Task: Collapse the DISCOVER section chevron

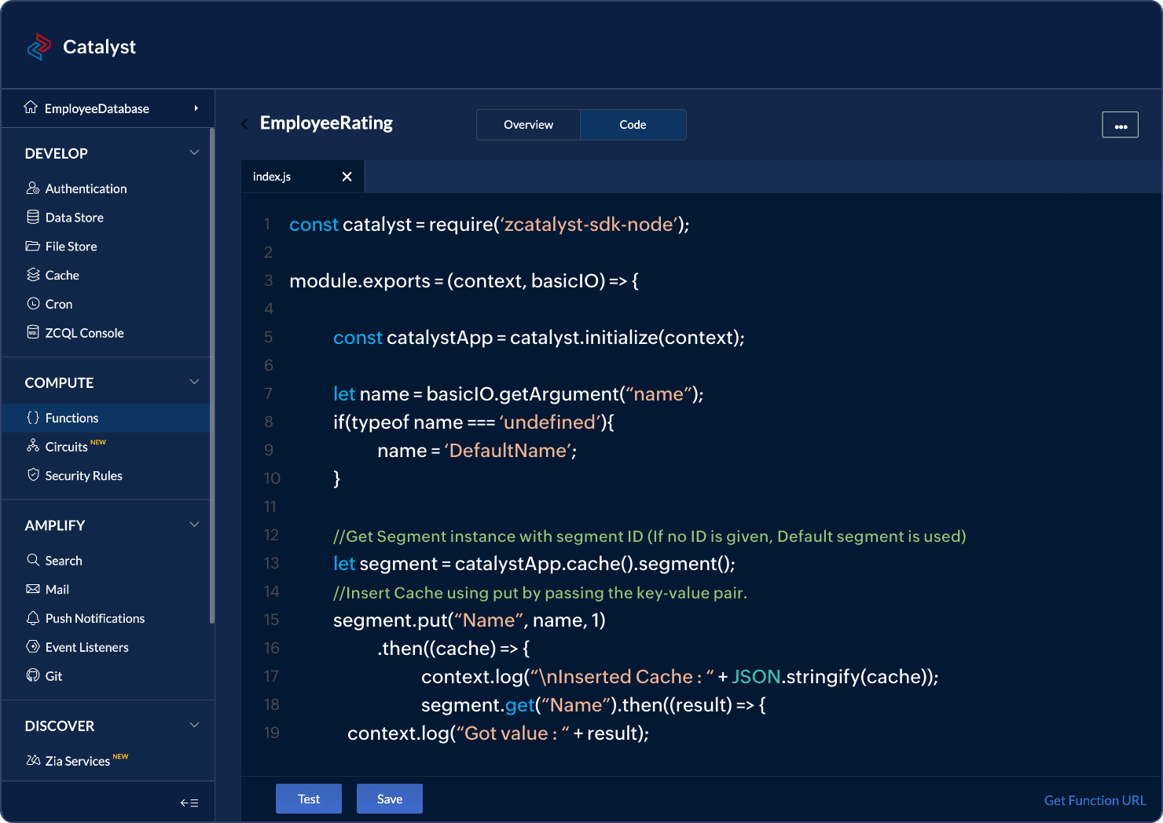Action: (x=194, y=725)
